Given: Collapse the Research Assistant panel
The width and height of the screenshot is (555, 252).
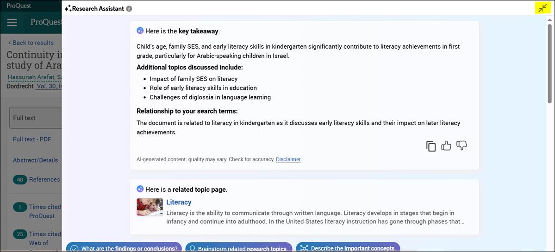Looking at the screenshot, I should coord(543,8).
